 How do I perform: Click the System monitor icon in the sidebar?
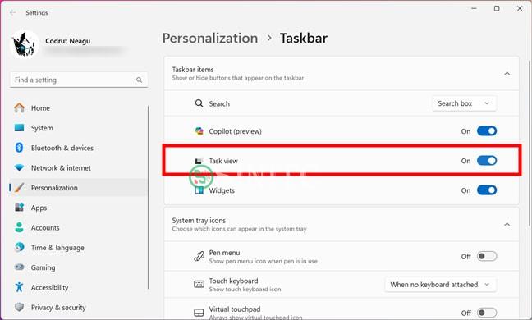click(20, 128)
